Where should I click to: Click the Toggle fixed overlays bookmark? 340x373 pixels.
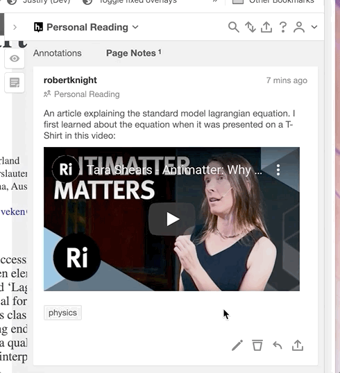tap(130, 1)
